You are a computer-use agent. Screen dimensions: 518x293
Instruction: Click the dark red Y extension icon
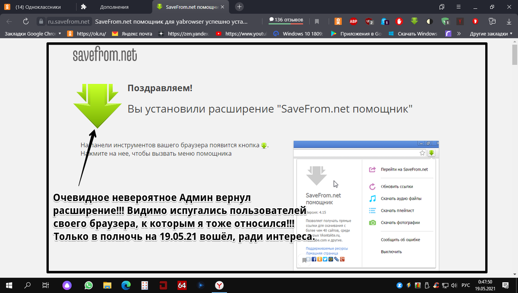(x=460, y=21)
